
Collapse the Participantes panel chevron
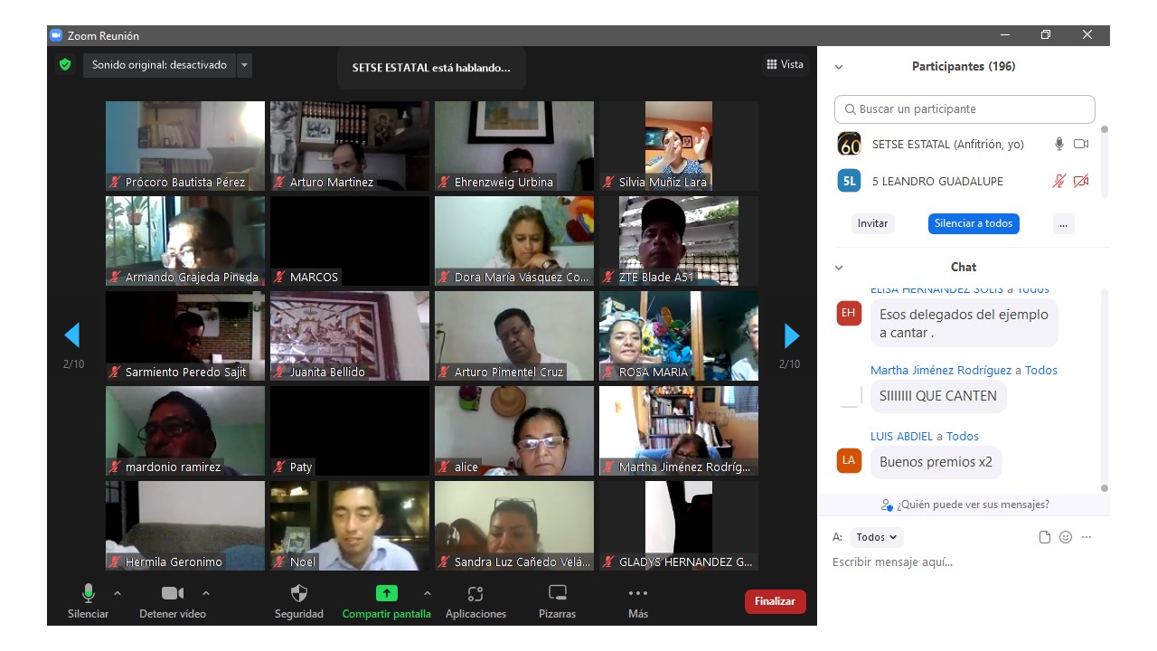839,67
